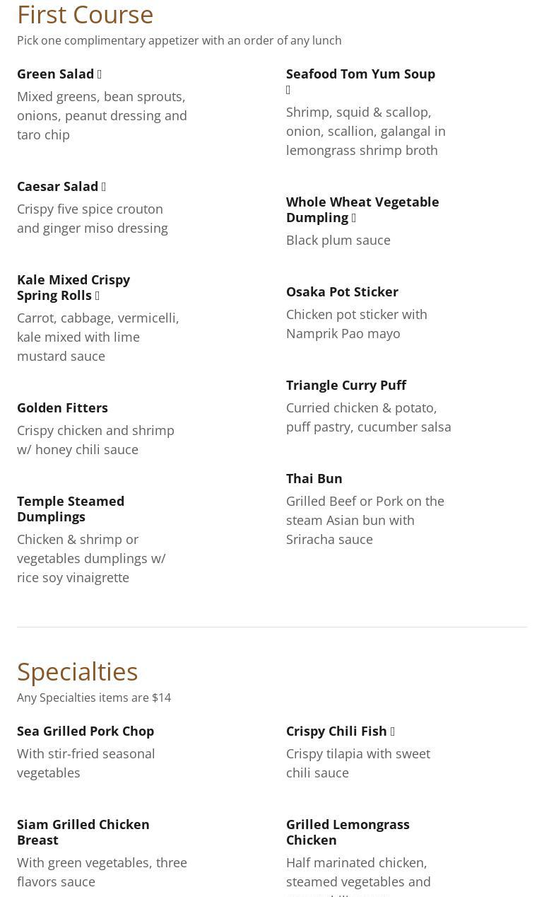Click the icon after Kale Spring Rolls title

[x=97, y=296]
